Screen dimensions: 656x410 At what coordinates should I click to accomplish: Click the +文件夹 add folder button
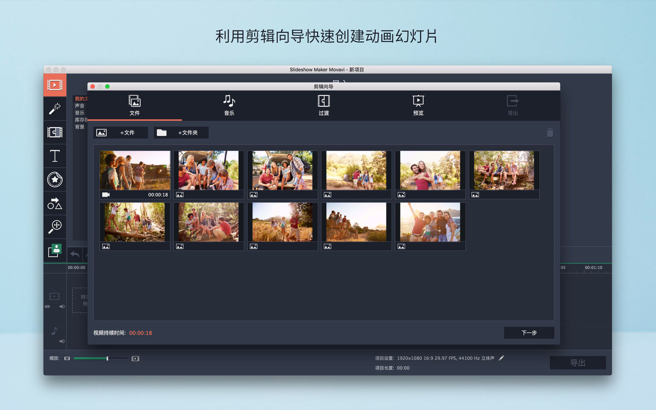181,132
